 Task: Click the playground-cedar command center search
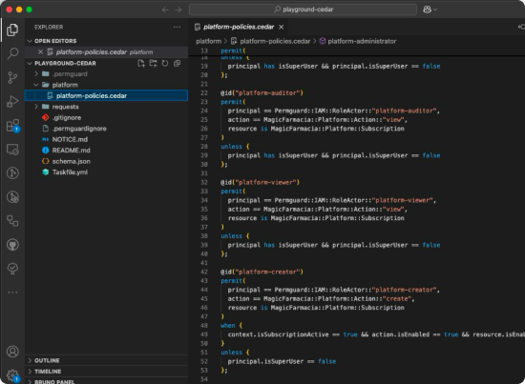303,10
